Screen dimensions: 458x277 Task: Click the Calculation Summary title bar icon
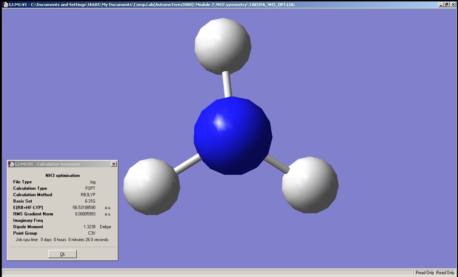pos(11,164)
